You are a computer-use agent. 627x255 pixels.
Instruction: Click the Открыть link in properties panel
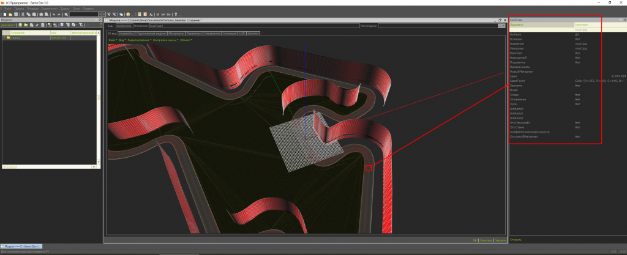point(516,240)
